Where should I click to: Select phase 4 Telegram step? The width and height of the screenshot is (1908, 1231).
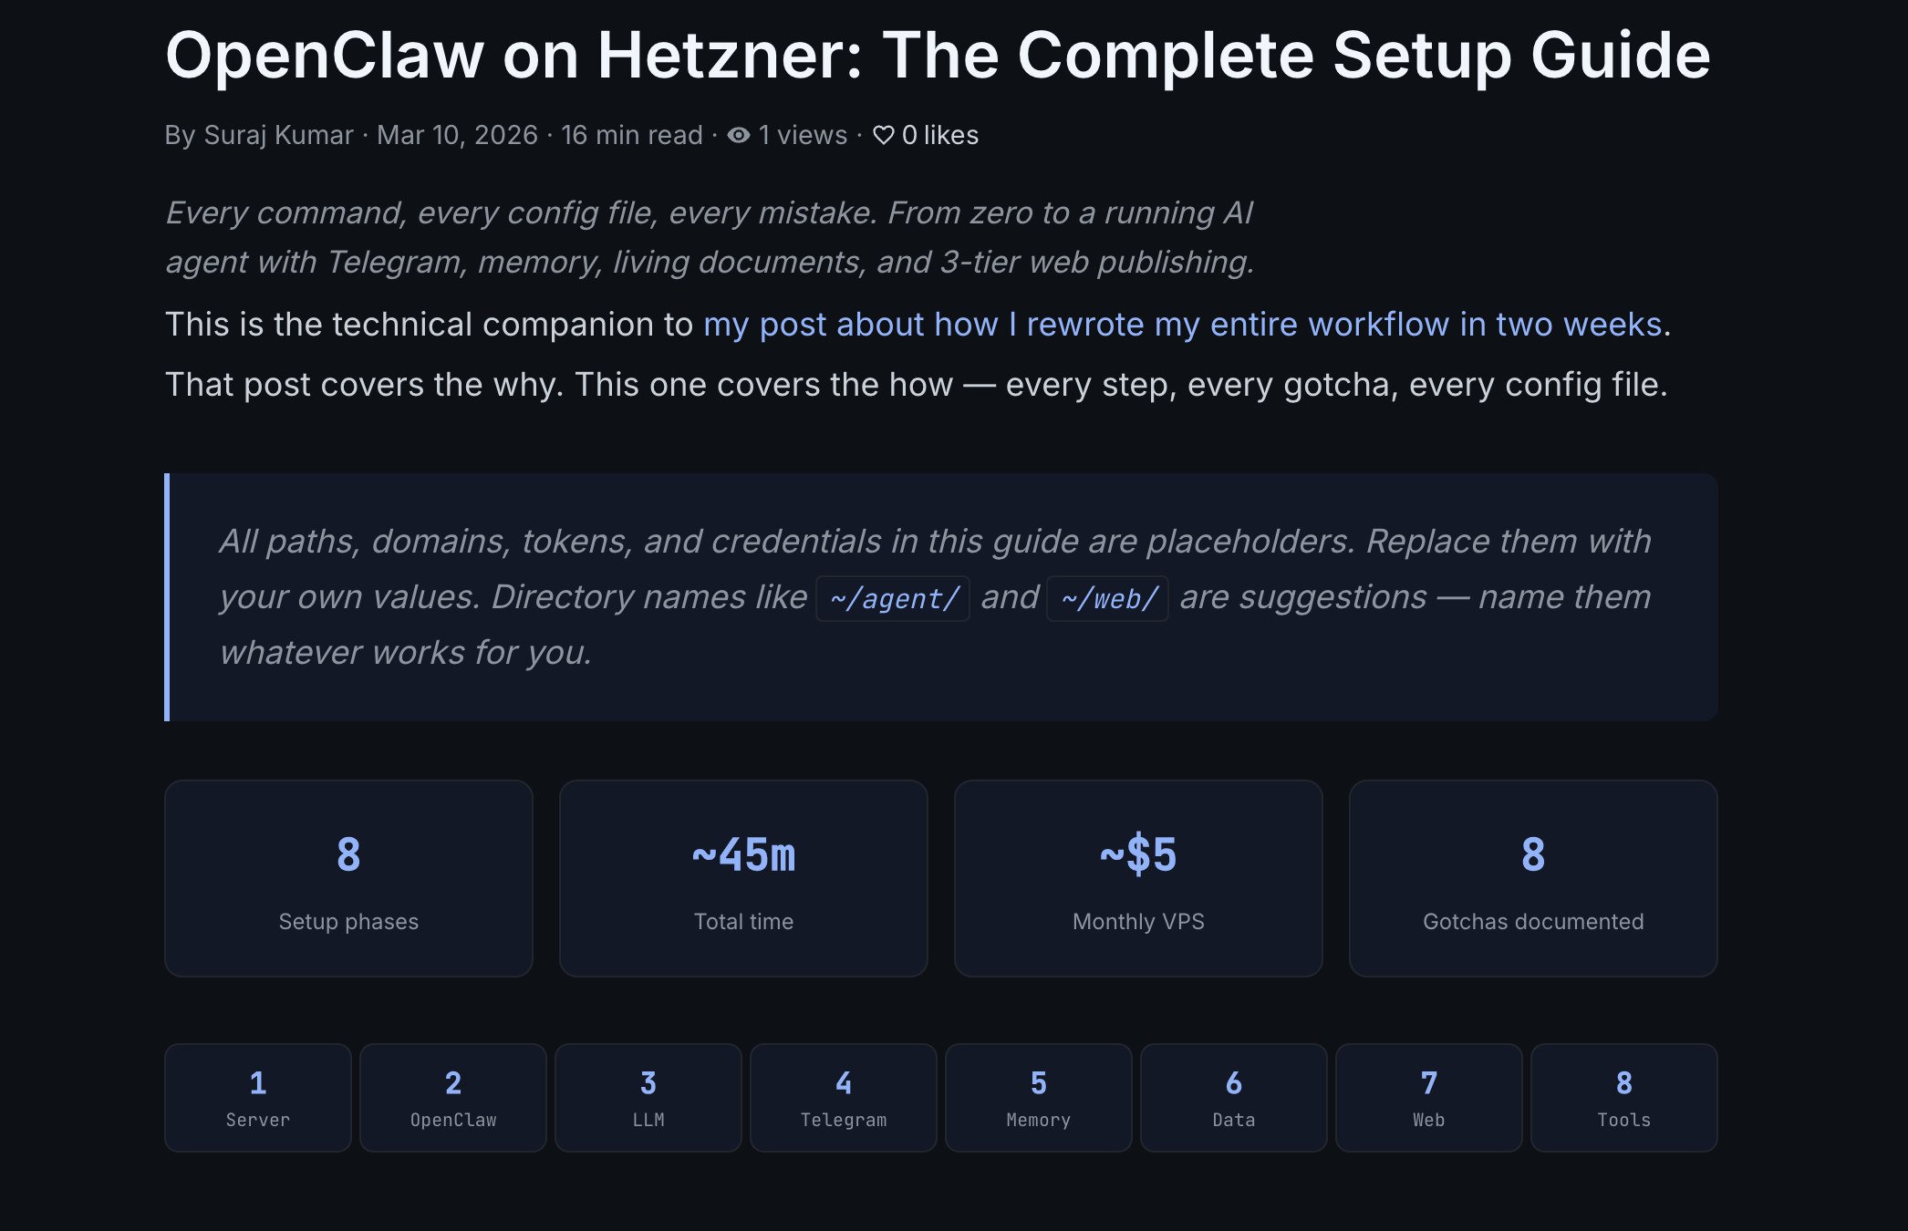point(844,1097)
